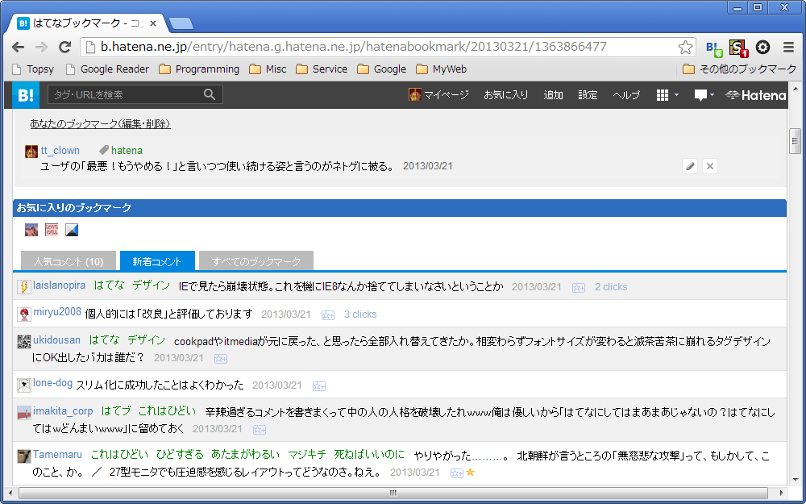Viewport: 806px width, 504px height.
Task: Open Chrome menu hamburger icon
Action: tap(788, 48)
